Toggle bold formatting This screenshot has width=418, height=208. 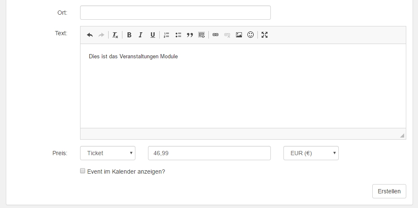click(x=129, y=35)
